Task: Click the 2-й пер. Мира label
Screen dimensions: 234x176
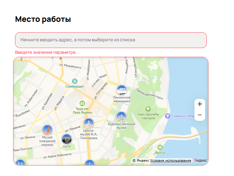Action: (99, 81)
